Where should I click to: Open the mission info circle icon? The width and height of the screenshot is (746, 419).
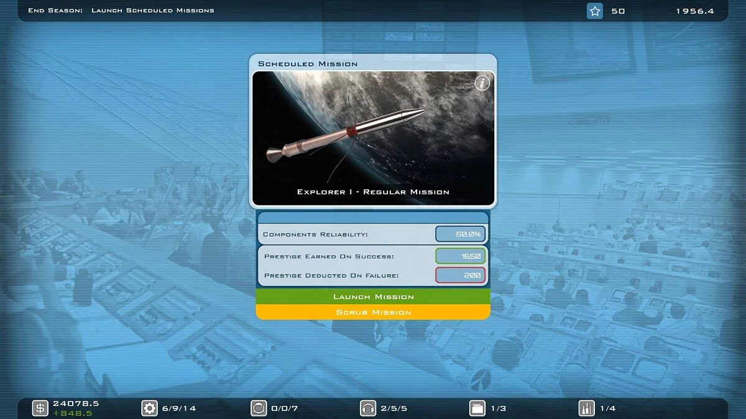pos(482,82)
